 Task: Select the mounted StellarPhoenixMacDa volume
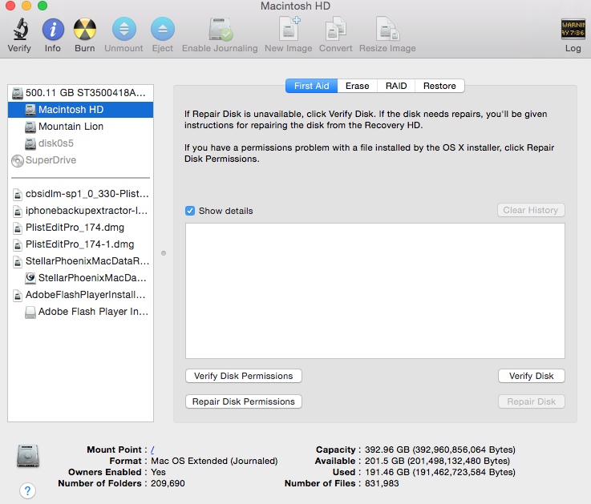[x=81, y=278]
